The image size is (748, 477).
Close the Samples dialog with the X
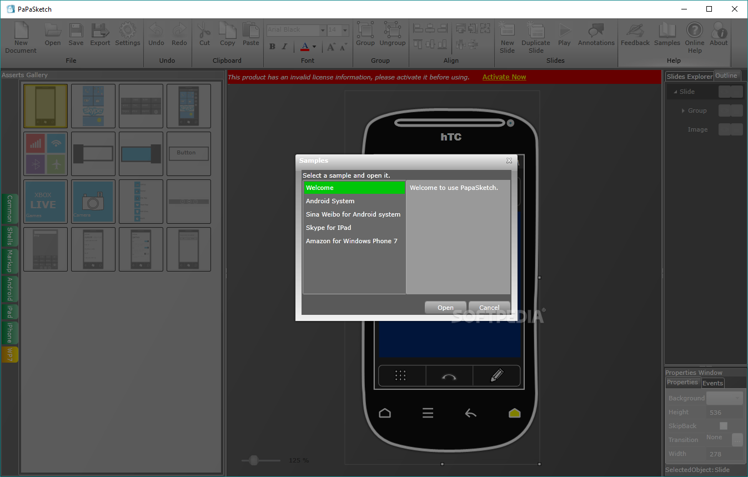[509, 160]
